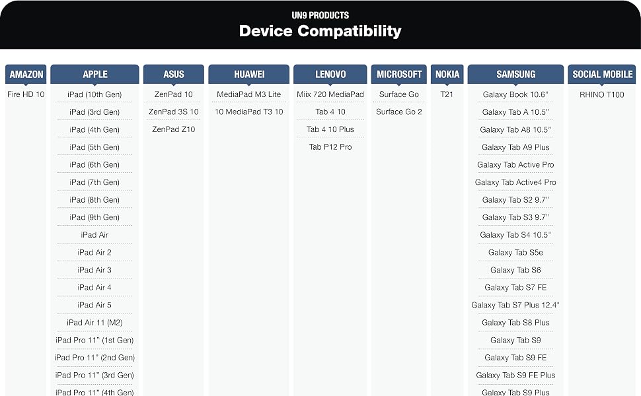
Task: Click Galaxy Tab S7 Plus 12.4" entry
Action: (515, 305)
